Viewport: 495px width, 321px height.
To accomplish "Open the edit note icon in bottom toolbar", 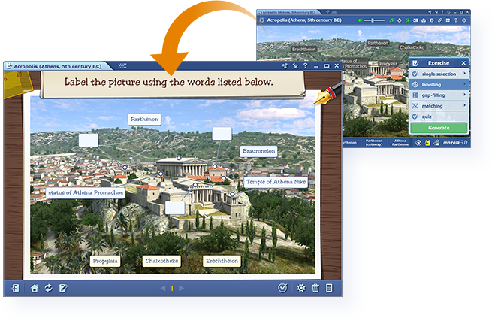I will (x=63, y=288).
